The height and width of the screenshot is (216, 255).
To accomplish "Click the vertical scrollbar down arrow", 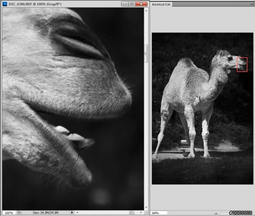I will point(146,207).
